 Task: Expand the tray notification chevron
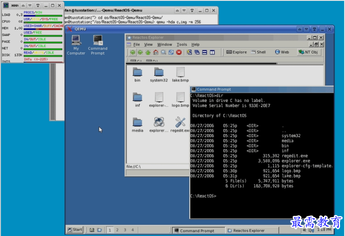[305, 230]
